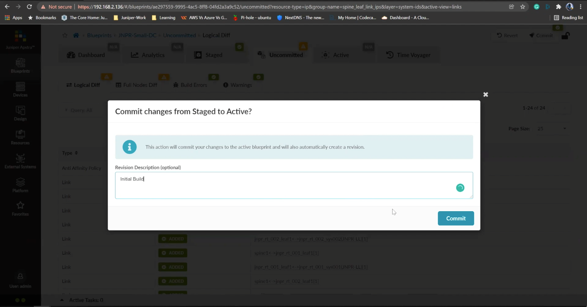Open the NextDNS bookmark
Viewport: 587px width, 307px height.
[x=300, y=17]
